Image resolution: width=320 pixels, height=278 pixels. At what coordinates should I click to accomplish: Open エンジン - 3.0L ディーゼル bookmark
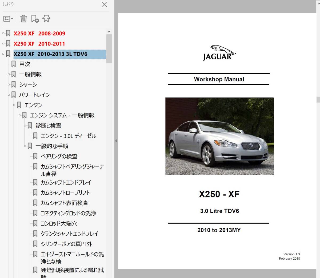pos(69,136)
